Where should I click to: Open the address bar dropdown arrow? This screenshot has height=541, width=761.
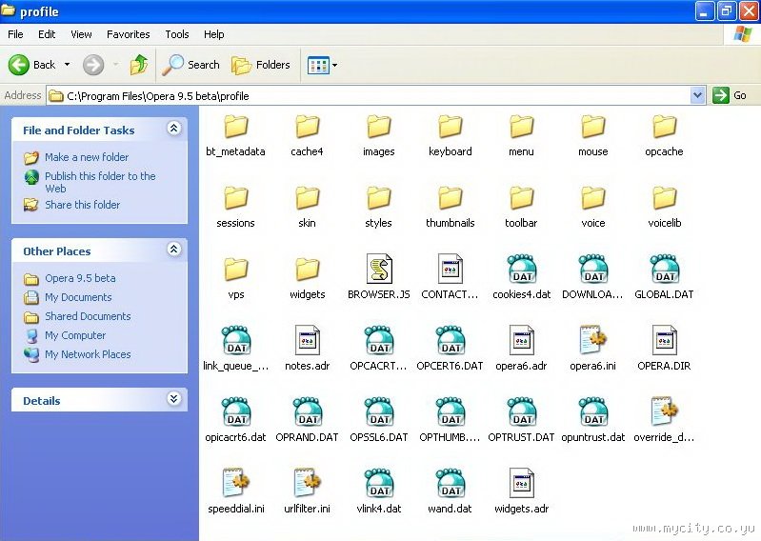point(697,95)
